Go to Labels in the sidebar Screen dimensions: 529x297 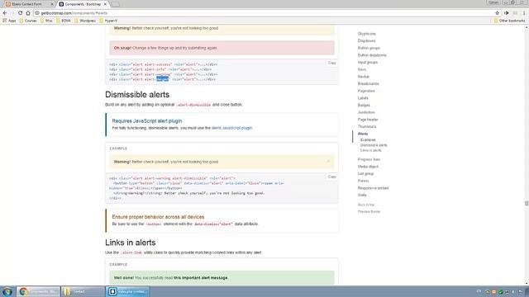363,98
